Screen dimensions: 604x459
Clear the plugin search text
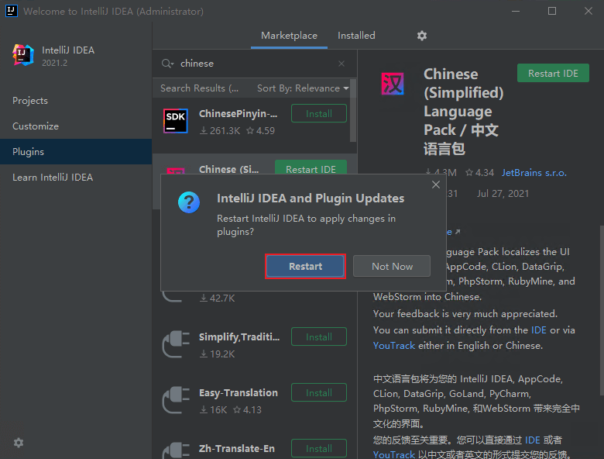[341, 64]
